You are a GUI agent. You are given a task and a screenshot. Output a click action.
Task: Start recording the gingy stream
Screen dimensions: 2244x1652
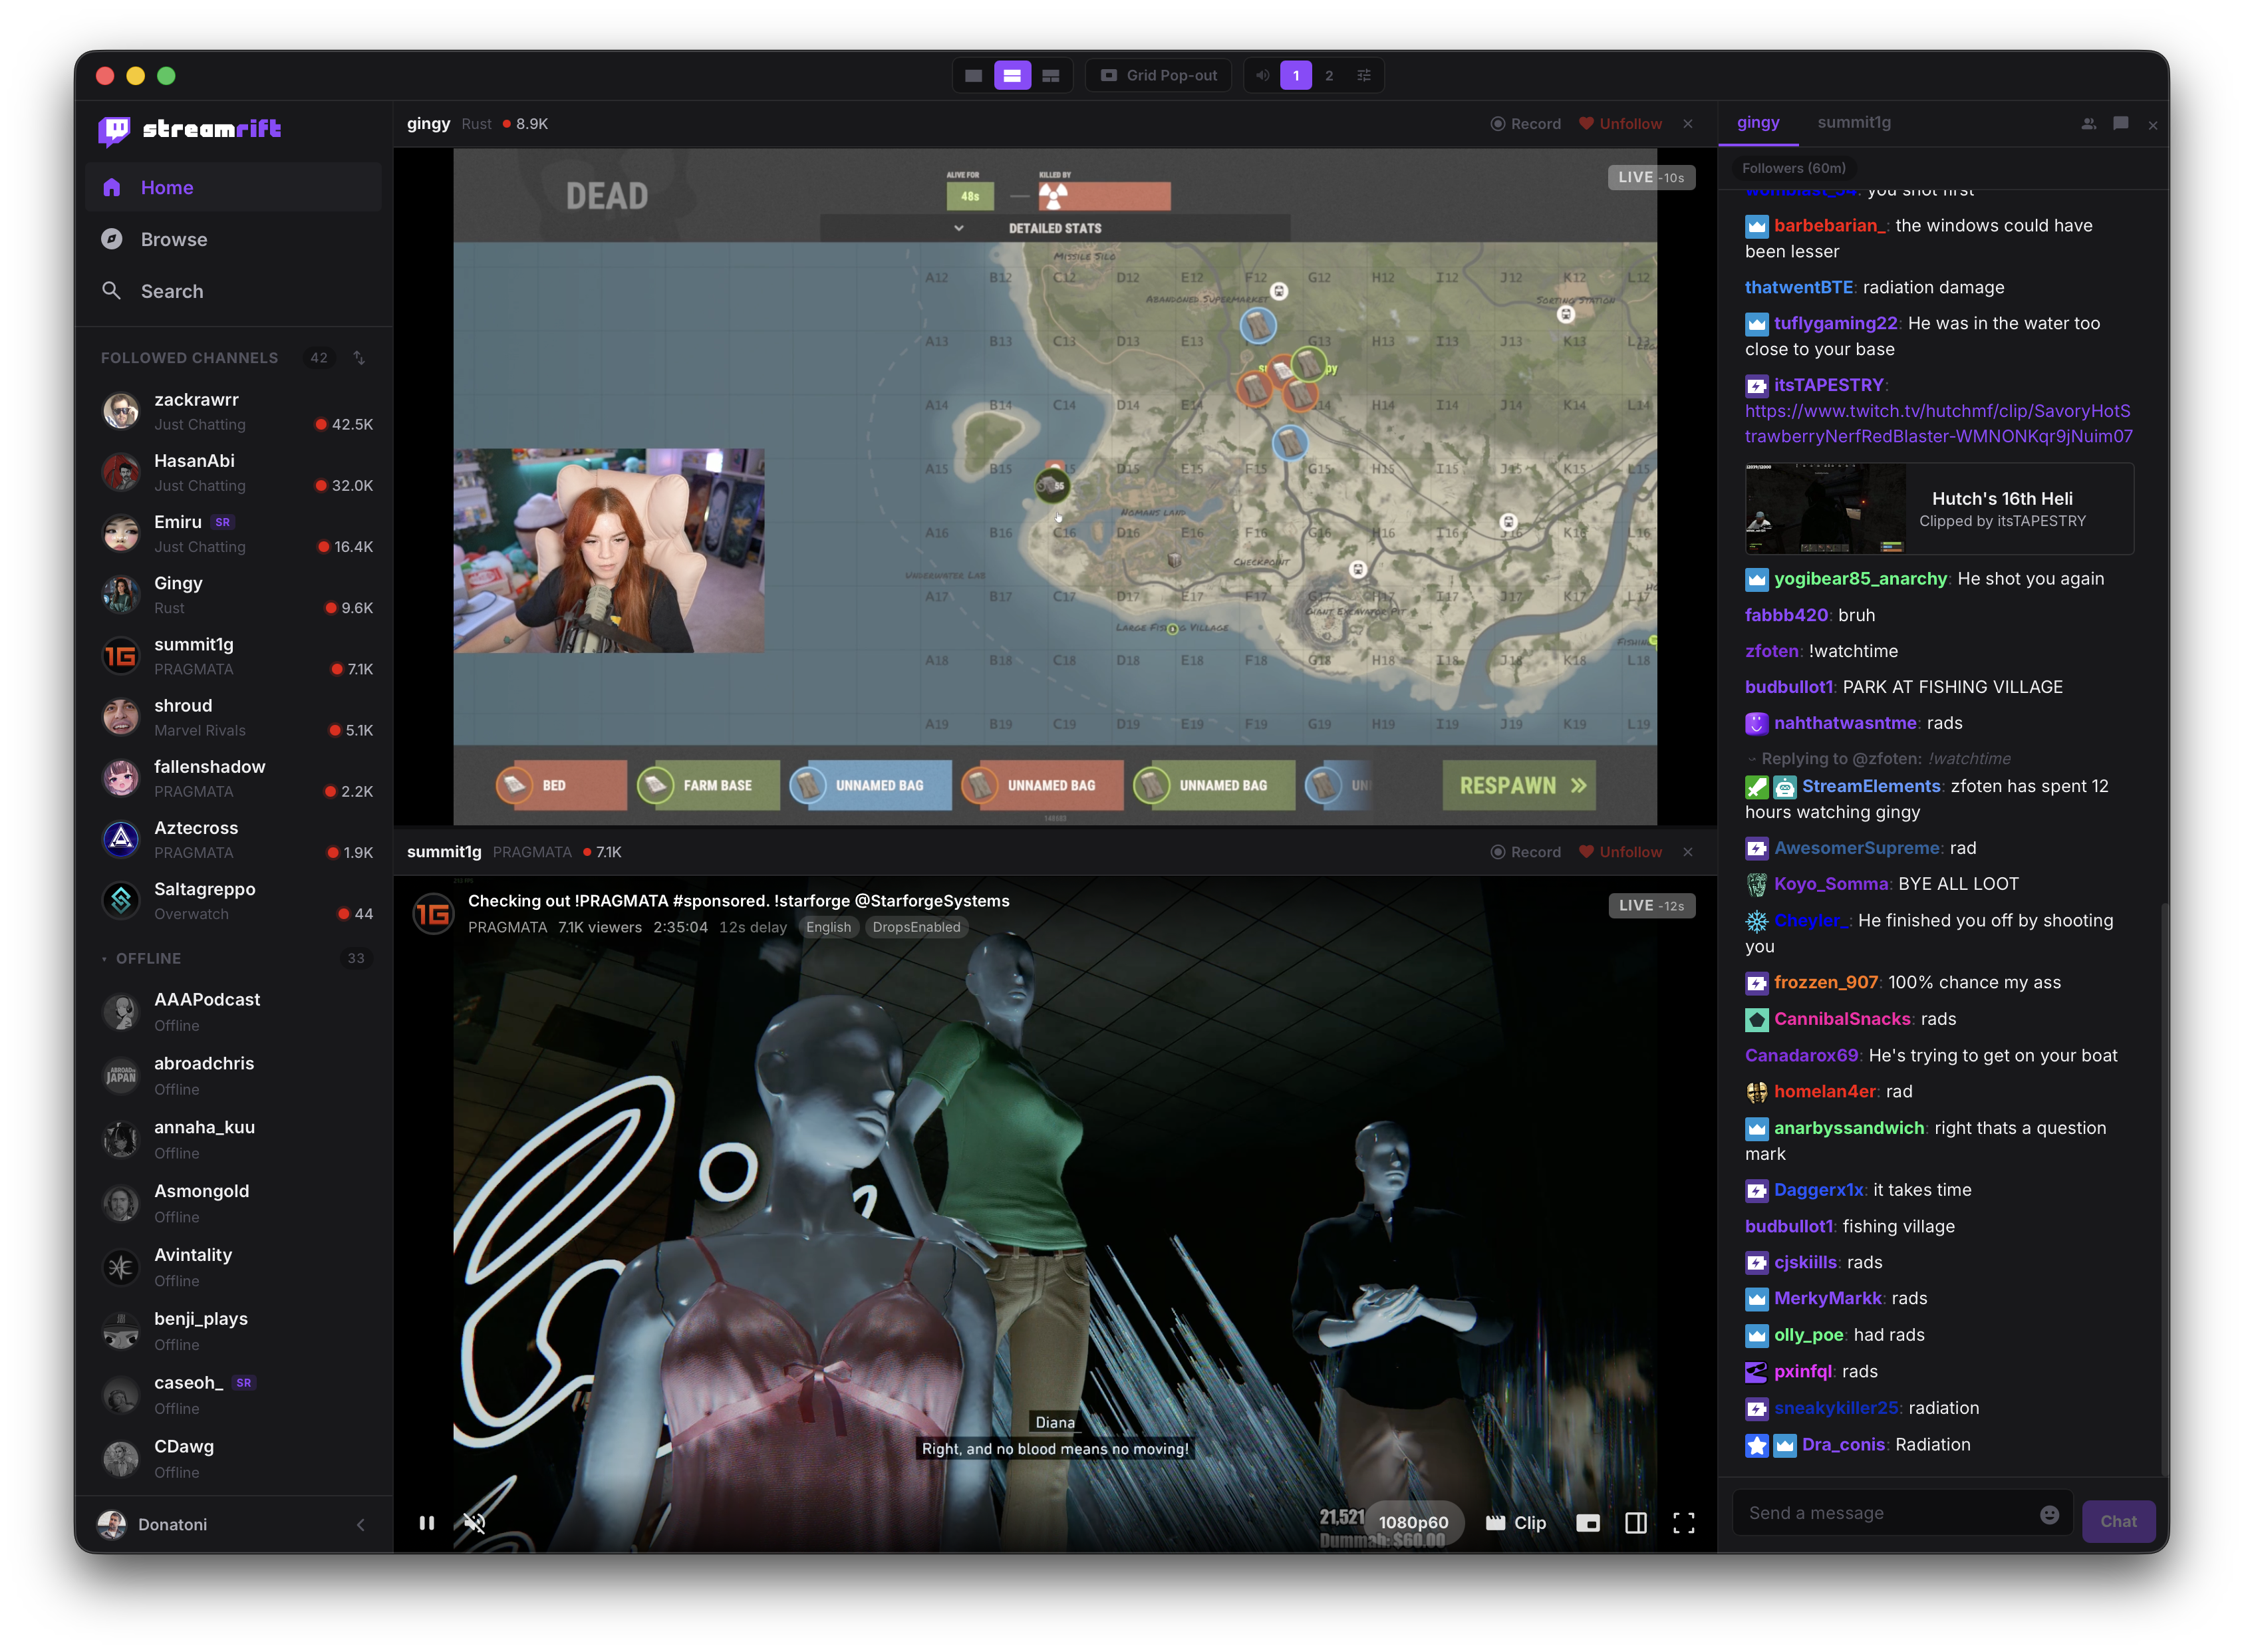tap(1524, 123)
